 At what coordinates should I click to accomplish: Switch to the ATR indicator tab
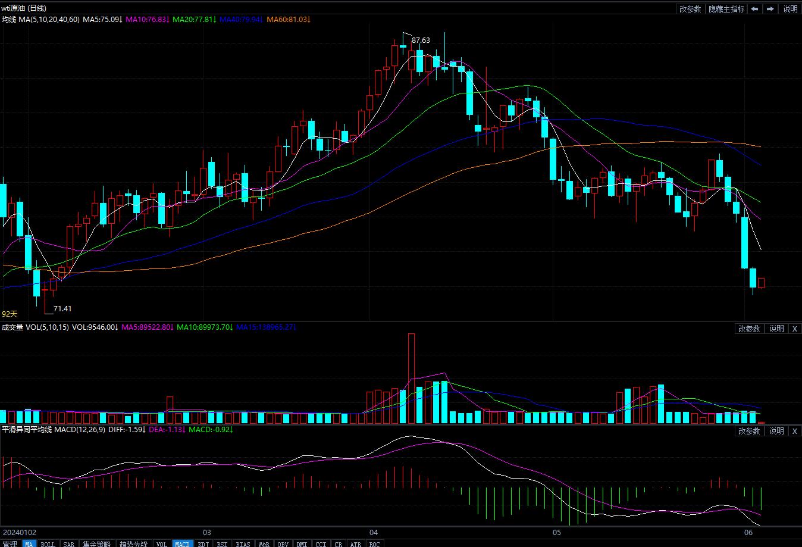click(x=355, y=544)
